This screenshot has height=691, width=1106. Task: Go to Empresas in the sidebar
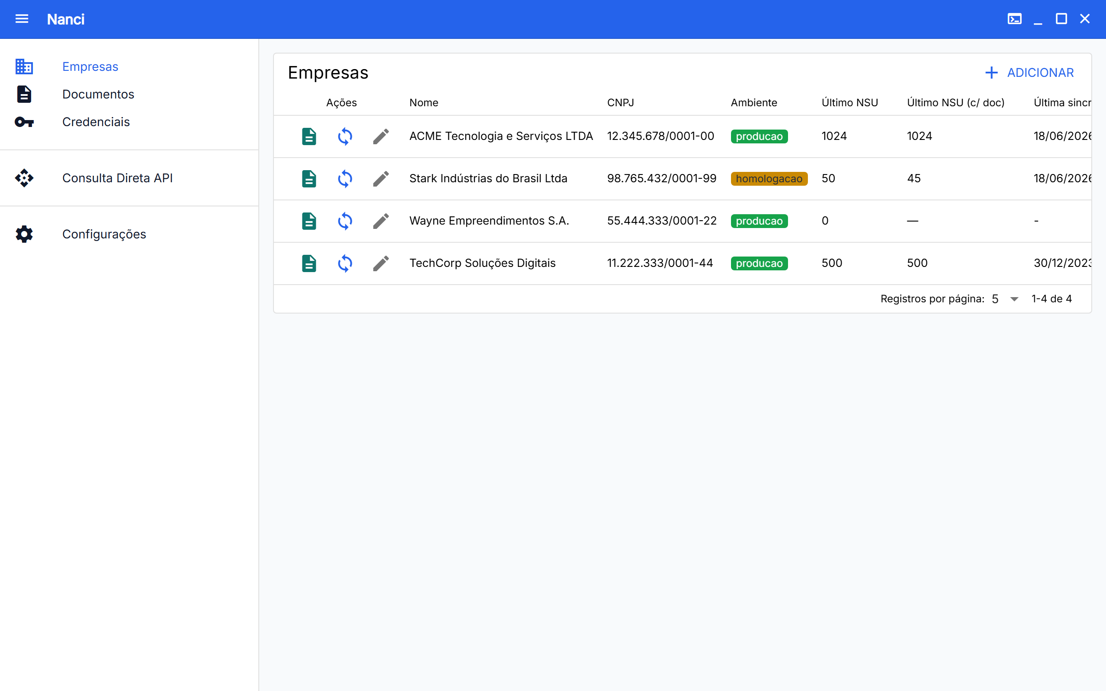tap(90, 67)
